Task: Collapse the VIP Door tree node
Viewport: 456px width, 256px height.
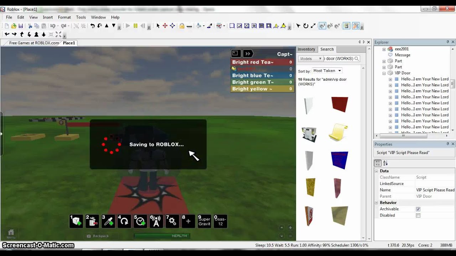Action: [384, 73]
